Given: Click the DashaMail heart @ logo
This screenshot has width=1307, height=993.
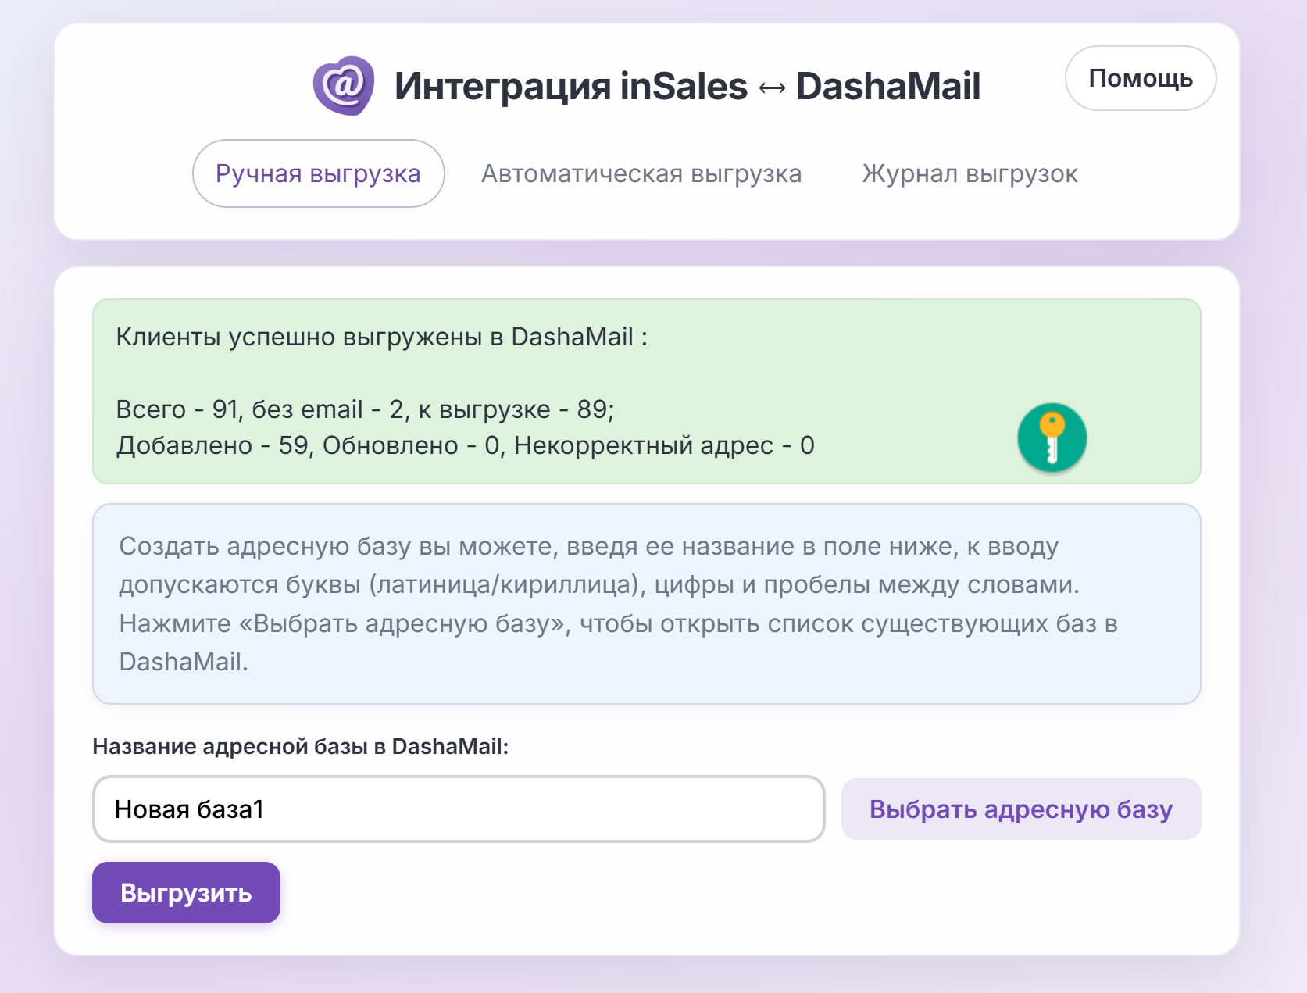Looking at the screenshot, I should 344,86.
